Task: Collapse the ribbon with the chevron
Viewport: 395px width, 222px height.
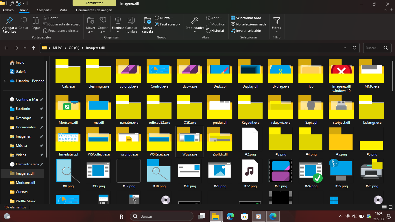Action: pyautogui.click(x=385, y=10)
